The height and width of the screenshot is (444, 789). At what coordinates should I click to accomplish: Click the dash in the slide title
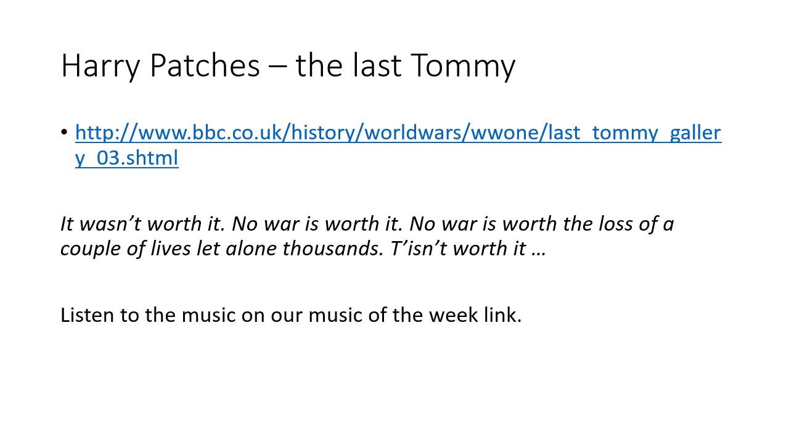278,67
